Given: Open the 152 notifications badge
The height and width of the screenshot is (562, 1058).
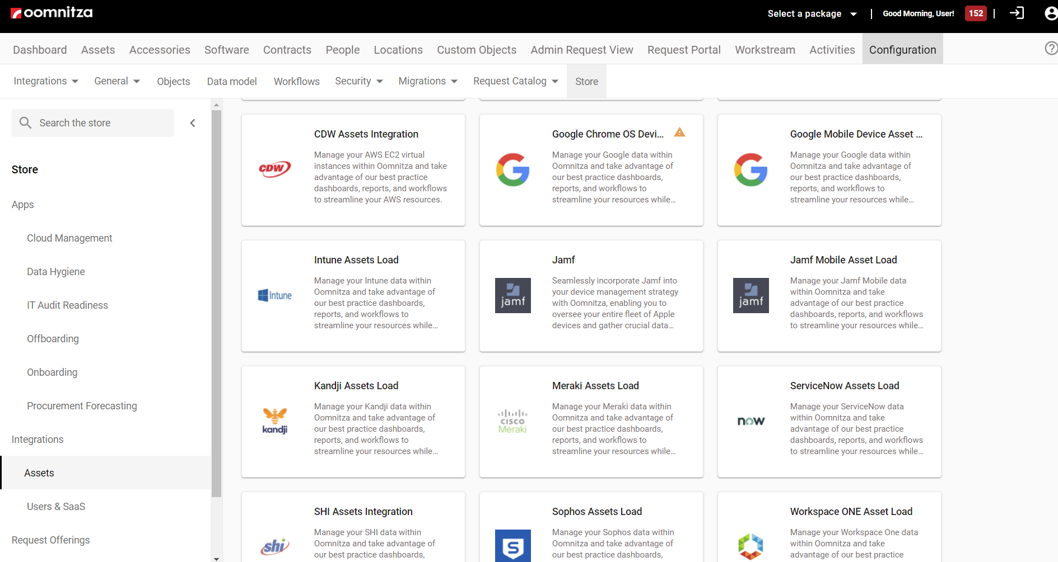Looking at the screenshot, I should click(x=976, y=13).
